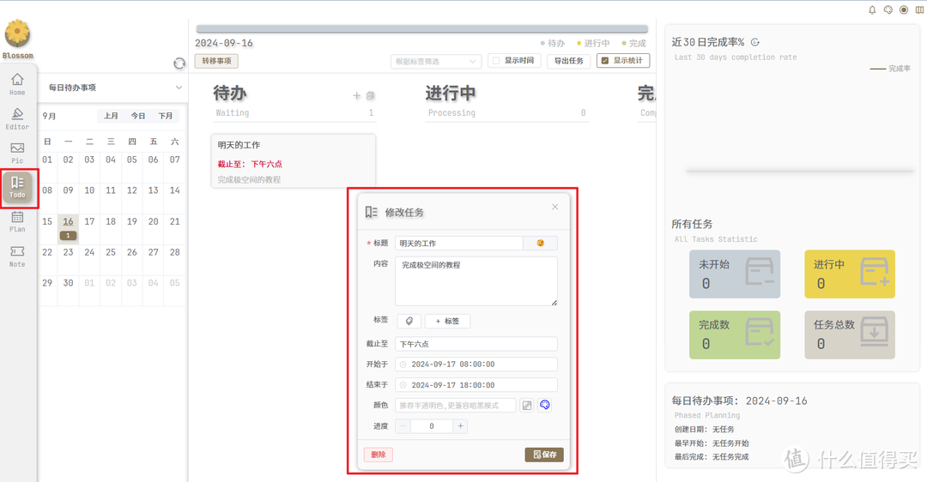The image size is (927, 482).
Task: Switch calendar to 下月
Action: (x=166, y=116)
